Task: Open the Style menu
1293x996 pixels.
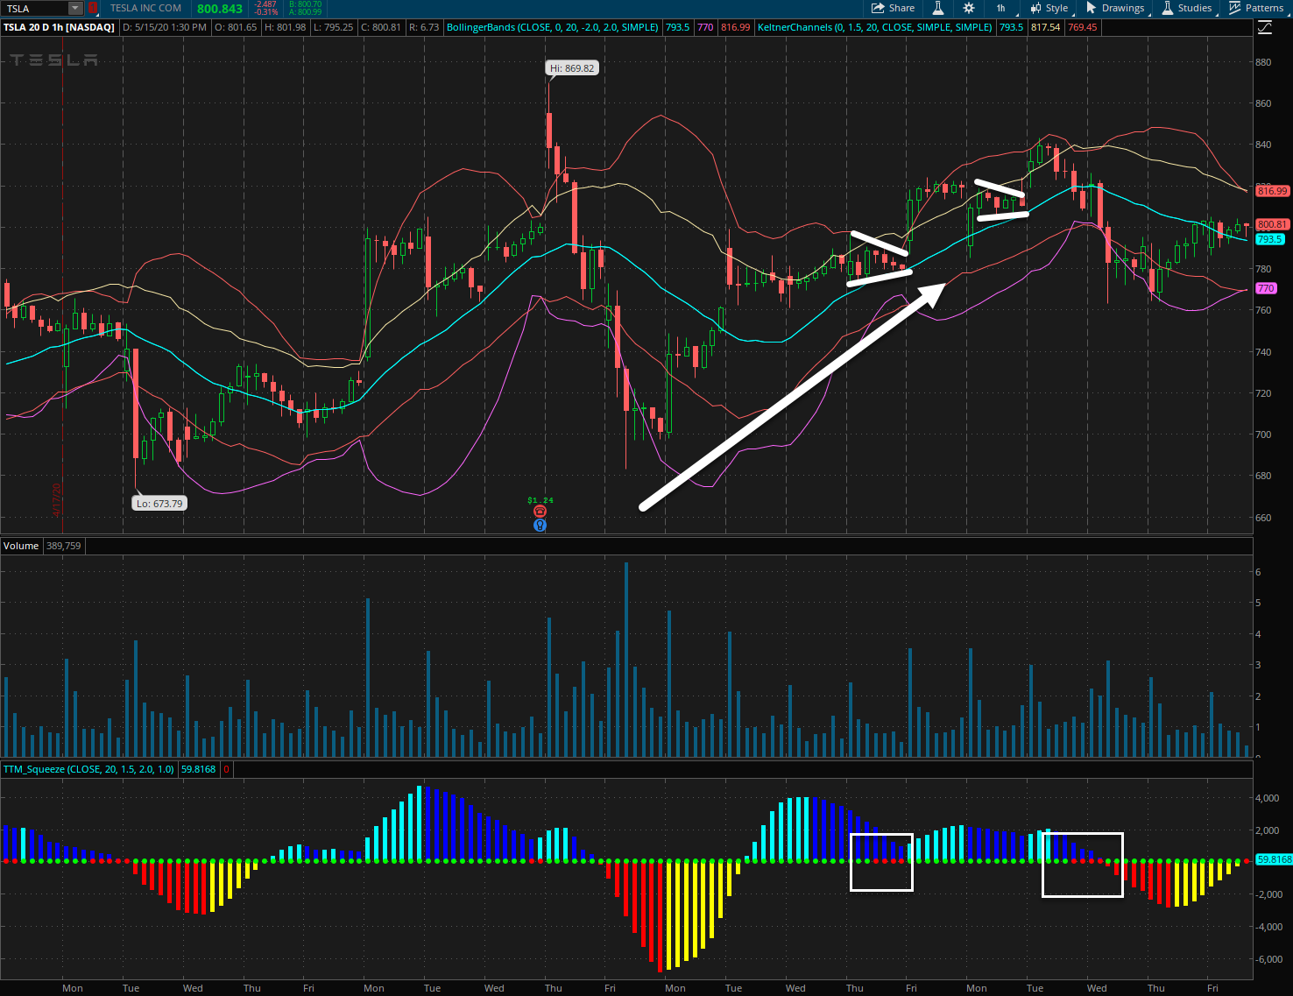Action: (x=1049, y=8)
